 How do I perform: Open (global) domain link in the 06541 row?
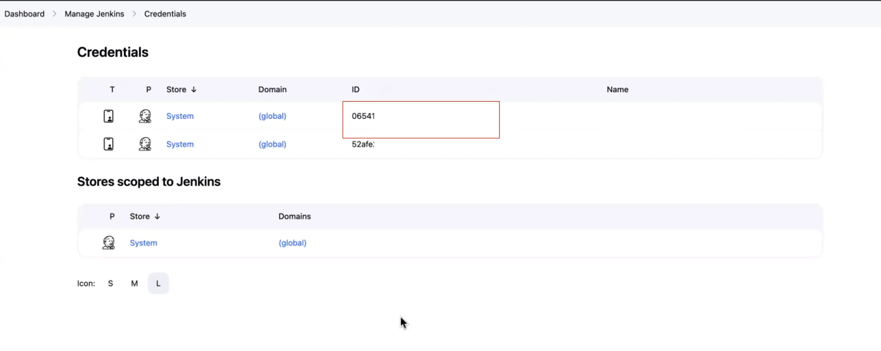[x=272, y=116]
